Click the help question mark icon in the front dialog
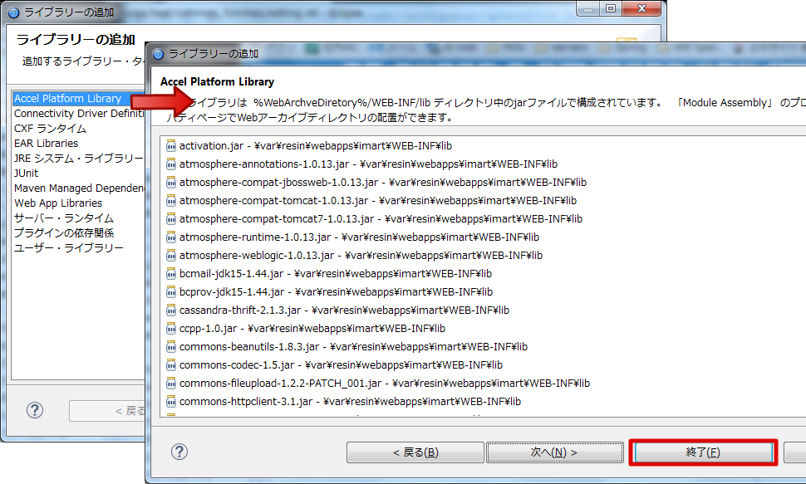The image size is (806, 484). [x=179, y=452]
